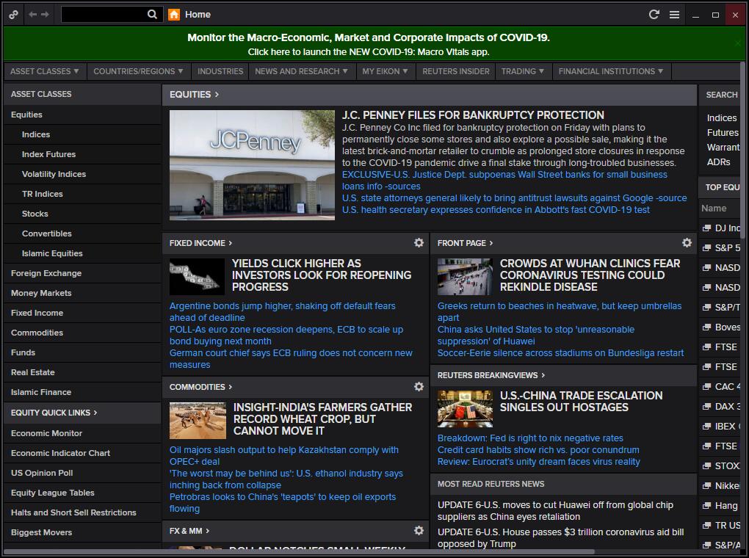Open the Front Page section header
This screenshot has height=558, width=749.
tap(465, 243)
